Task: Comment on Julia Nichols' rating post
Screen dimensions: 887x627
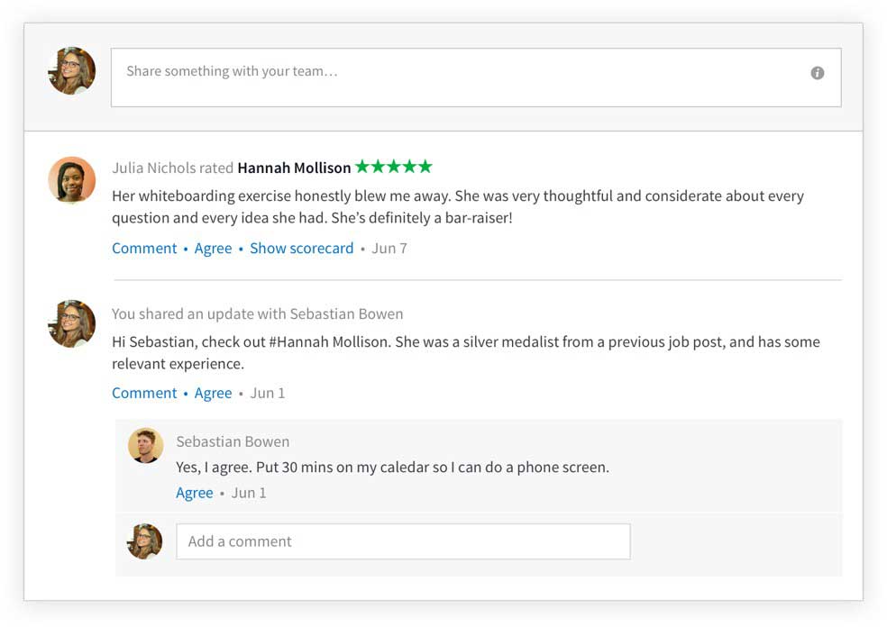Action: [x=144, y=249]
